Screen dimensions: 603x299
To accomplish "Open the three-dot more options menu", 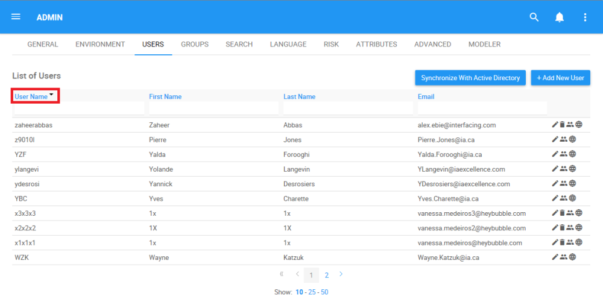I will tap(585, 17).
